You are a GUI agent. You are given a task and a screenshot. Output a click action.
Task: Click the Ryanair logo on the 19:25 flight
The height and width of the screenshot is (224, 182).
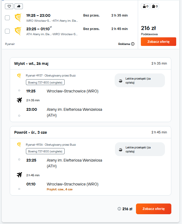(x=18, y=18)
